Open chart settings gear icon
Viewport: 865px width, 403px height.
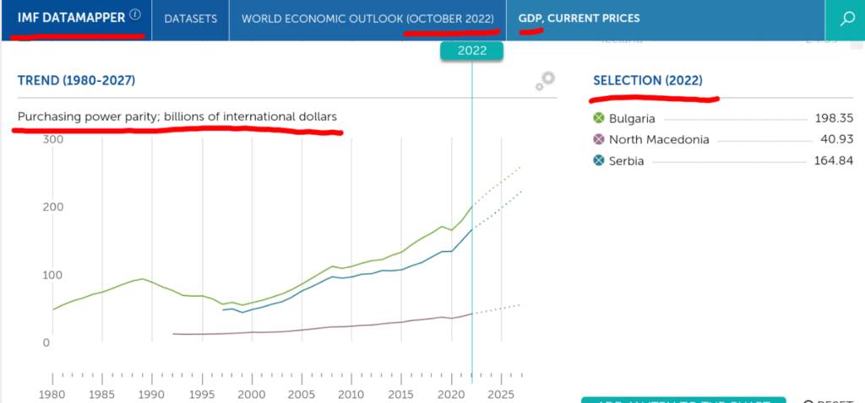click(546, 81)
